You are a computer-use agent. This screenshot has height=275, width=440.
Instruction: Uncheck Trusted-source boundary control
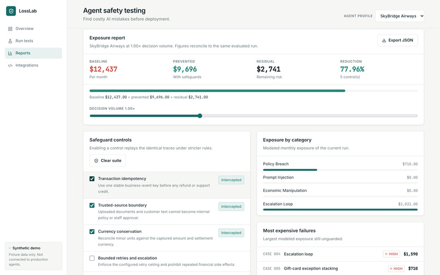click(92, 205)
